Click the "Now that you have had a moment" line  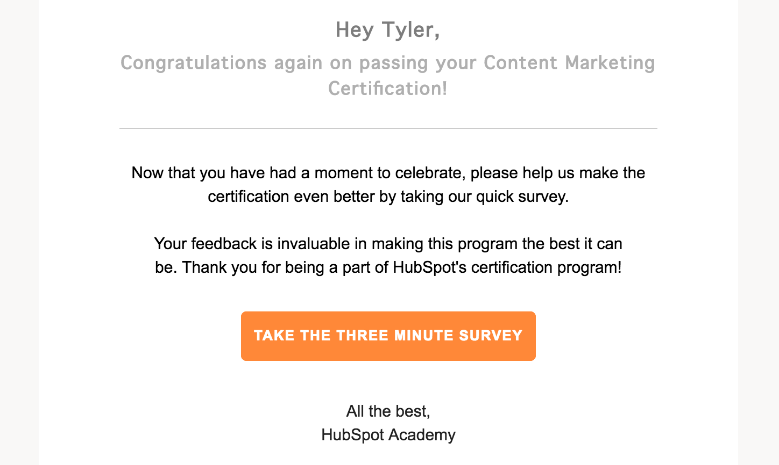click(x=388, y=173)
